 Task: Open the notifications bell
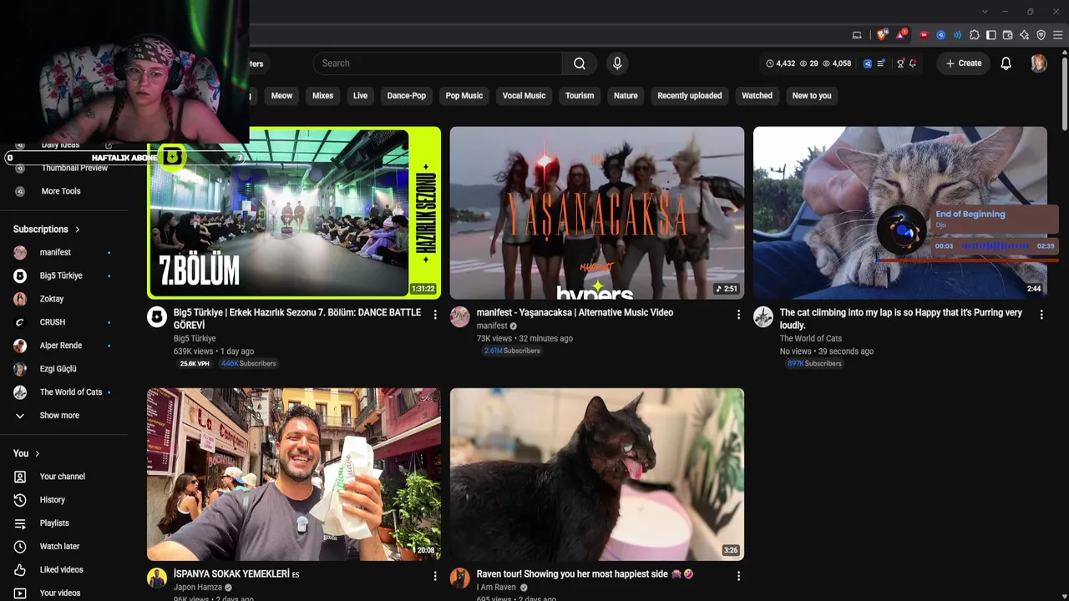point(1006,63)
